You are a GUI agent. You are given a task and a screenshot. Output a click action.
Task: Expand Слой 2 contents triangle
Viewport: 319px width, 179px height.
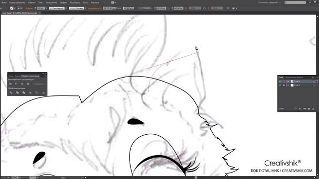pos(288,82)
